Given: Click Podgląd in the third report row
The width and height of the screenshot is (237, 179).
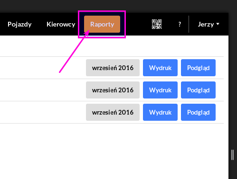Looking at the screenshot, I should coord(198,112).
